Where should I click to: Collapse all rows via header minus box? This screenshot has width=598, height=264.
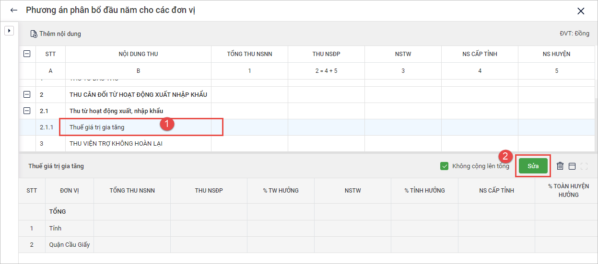point(27,54)
